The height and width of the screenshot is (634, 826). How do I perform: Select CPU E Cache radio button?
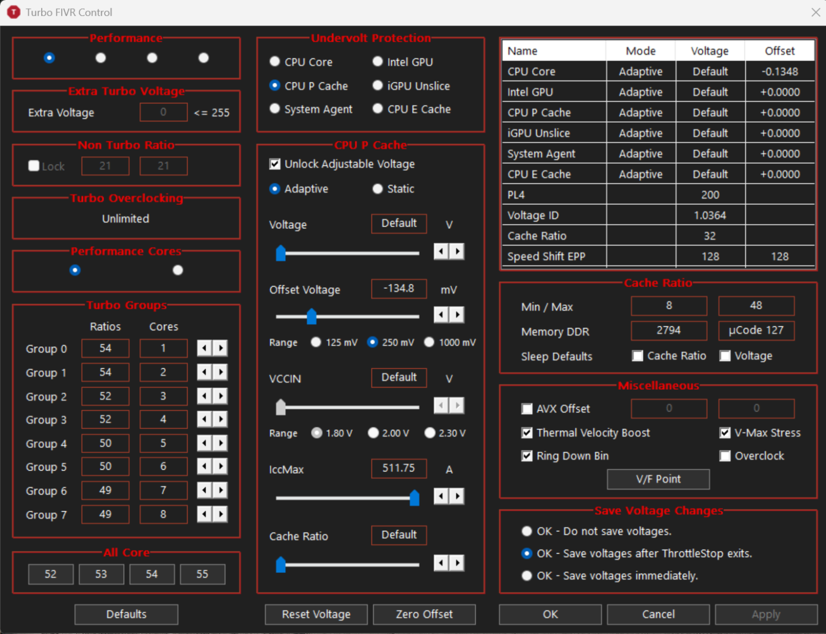tap(412, 109)
